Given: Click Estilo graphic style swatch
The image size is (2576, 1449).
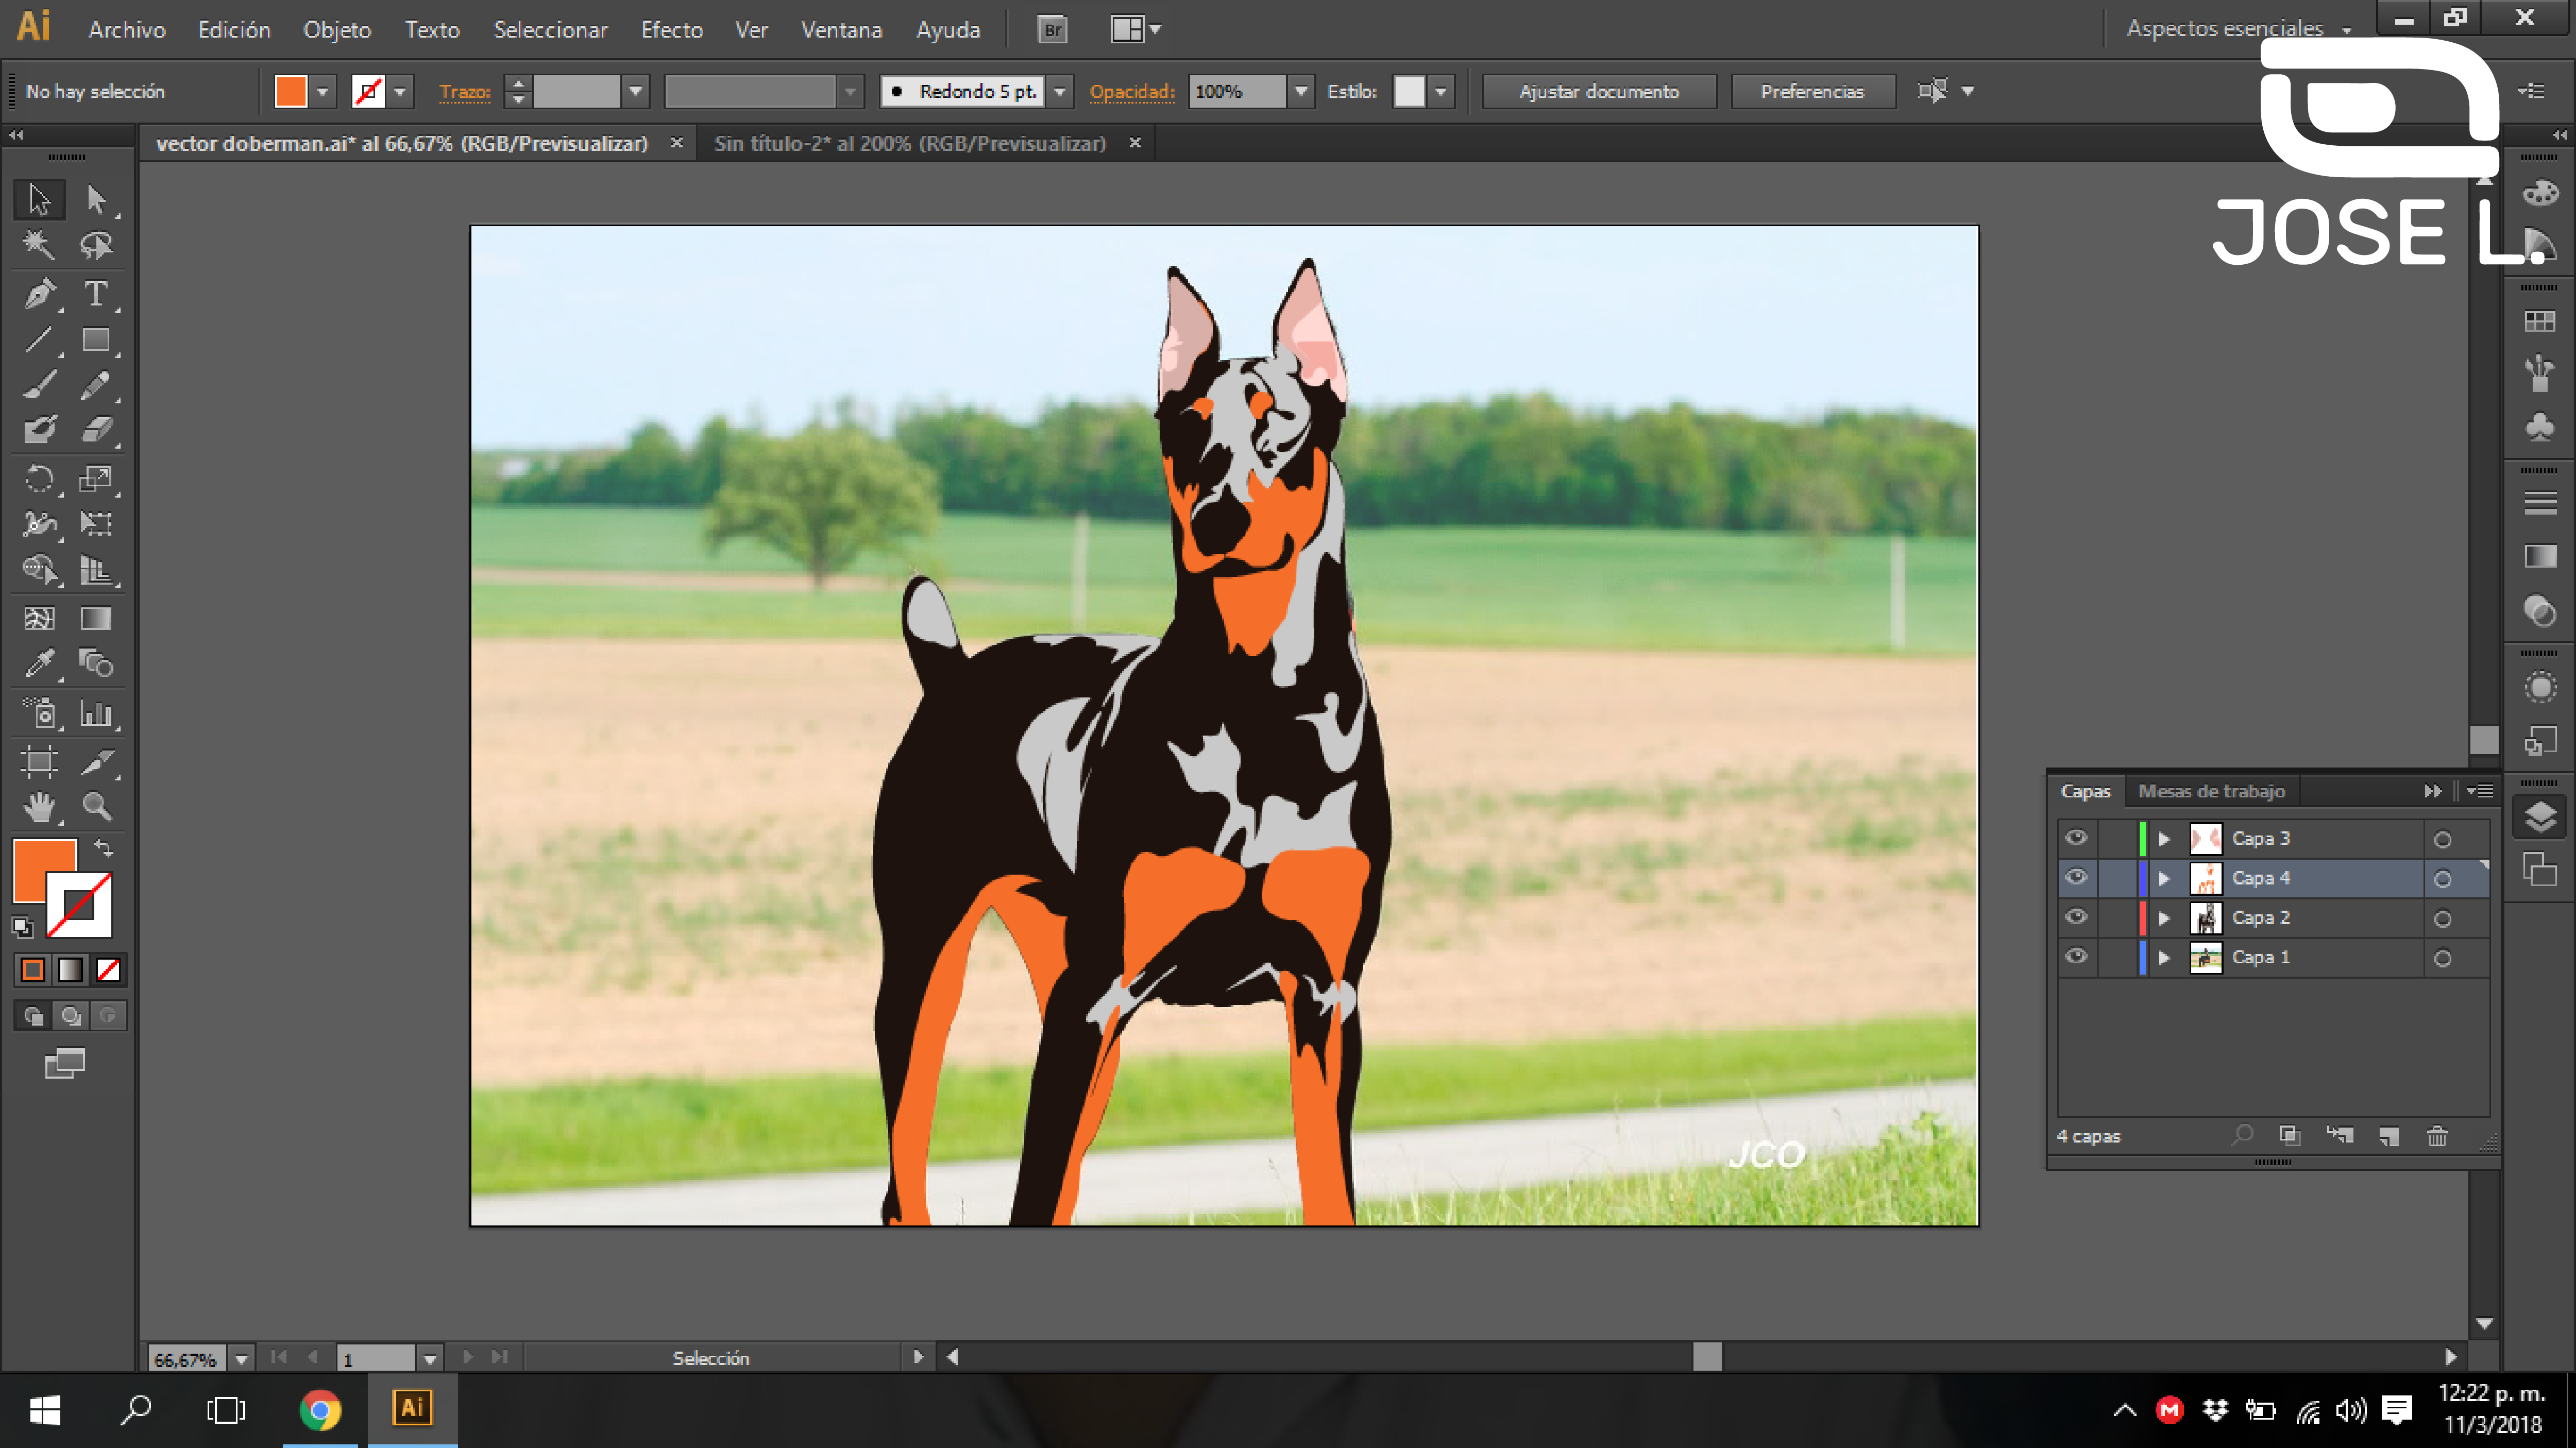Looking at the screenshot, I should click(x=1409, y=92).
